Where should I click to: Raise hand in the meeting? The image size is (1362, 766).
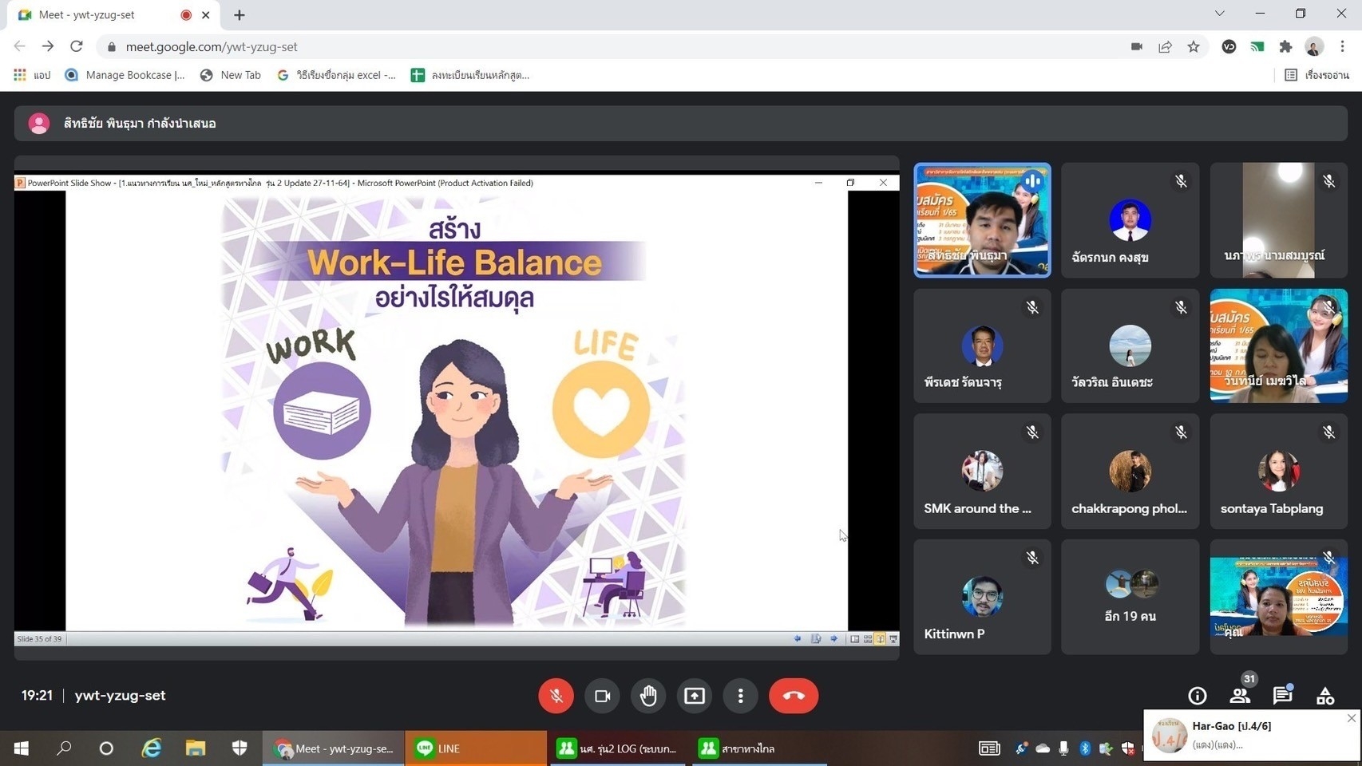[648, 696]
